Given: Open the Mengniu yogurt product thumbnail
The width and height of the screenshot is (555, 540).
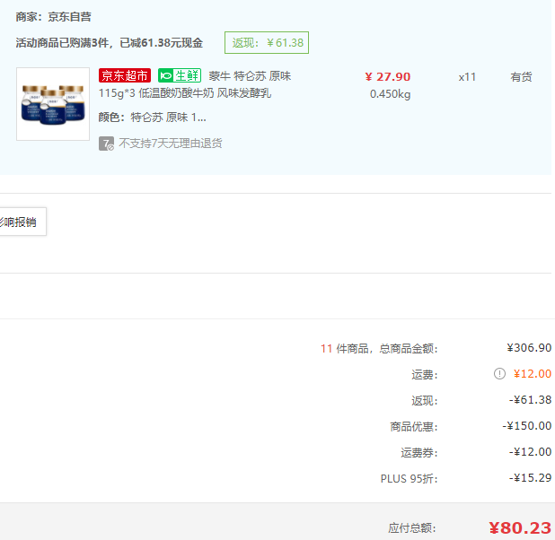Looking at the screenshot, I should (53, 104).
